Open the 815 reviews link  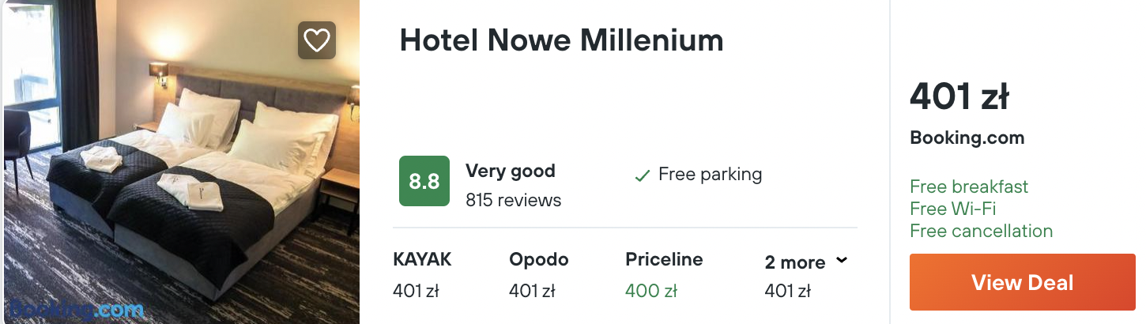(x=513, y=200)
